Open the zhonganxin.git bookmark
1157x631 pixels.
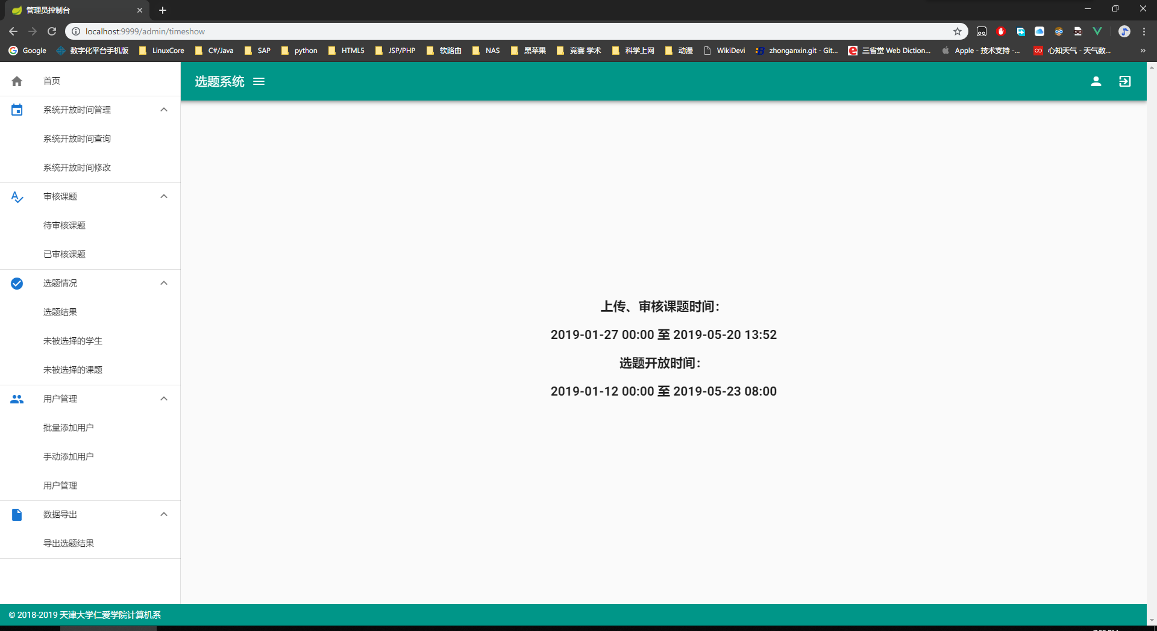(797, 51)
